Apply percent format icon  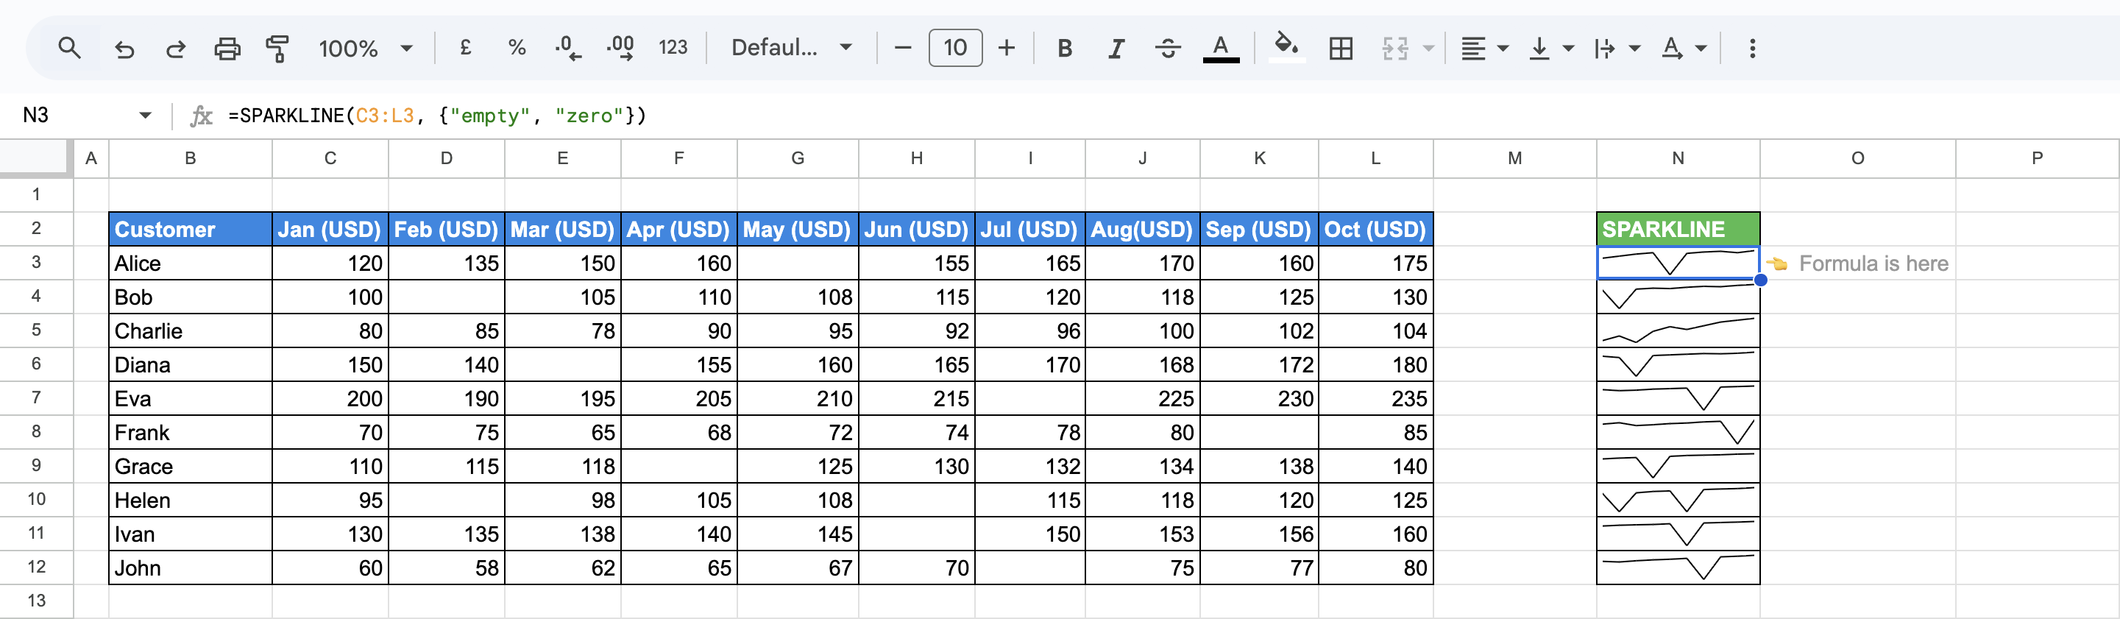pos(517,48)
